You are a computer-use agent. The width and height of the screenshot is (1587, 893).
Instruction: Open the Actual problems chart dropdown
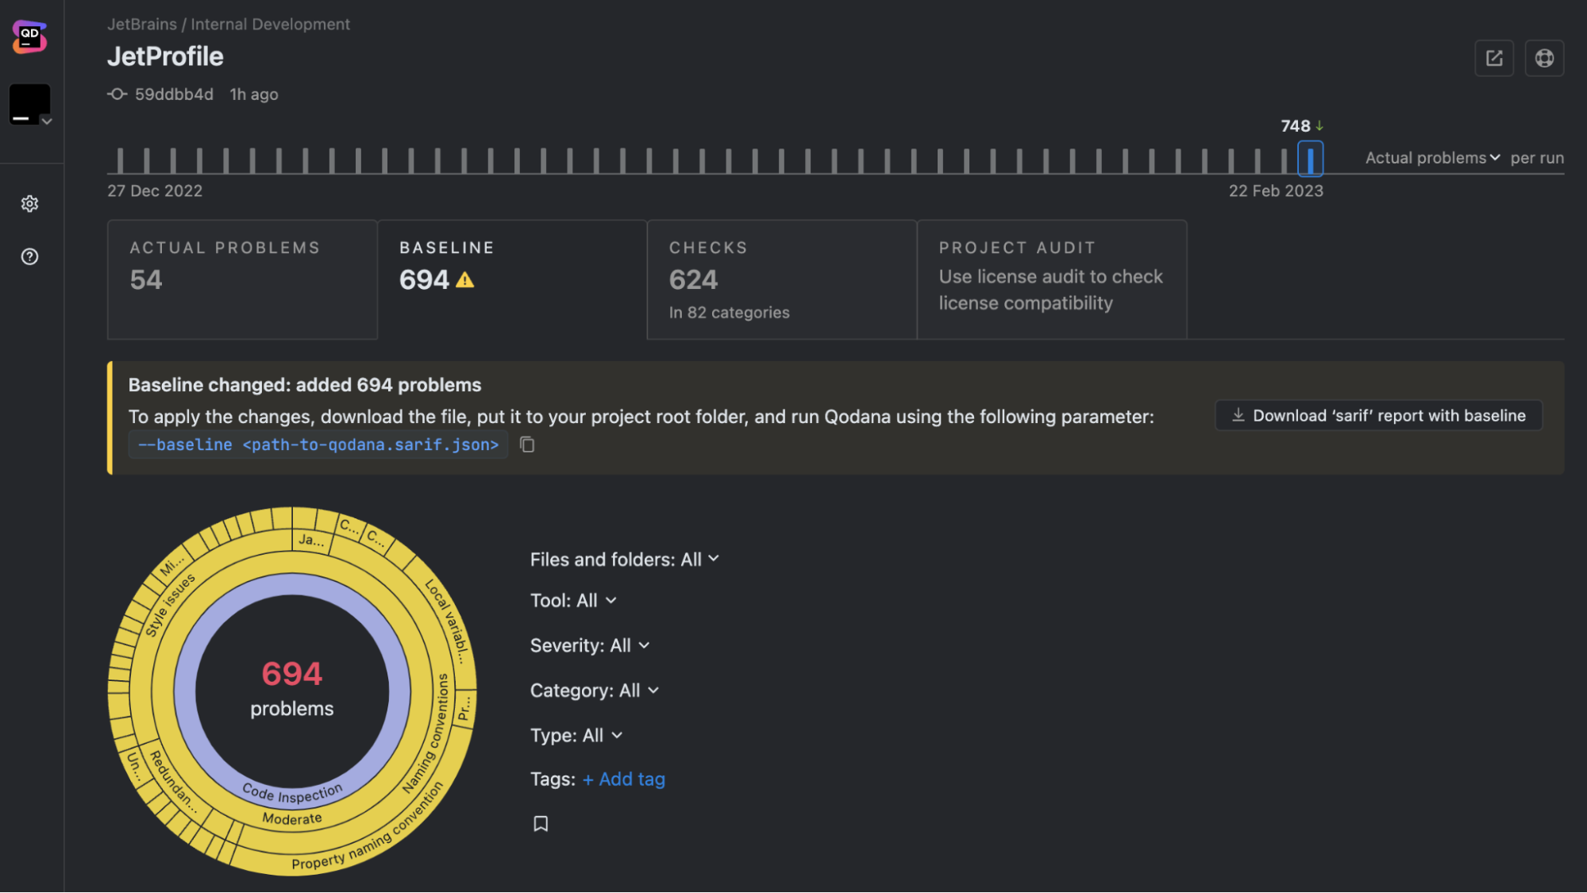1432,158
